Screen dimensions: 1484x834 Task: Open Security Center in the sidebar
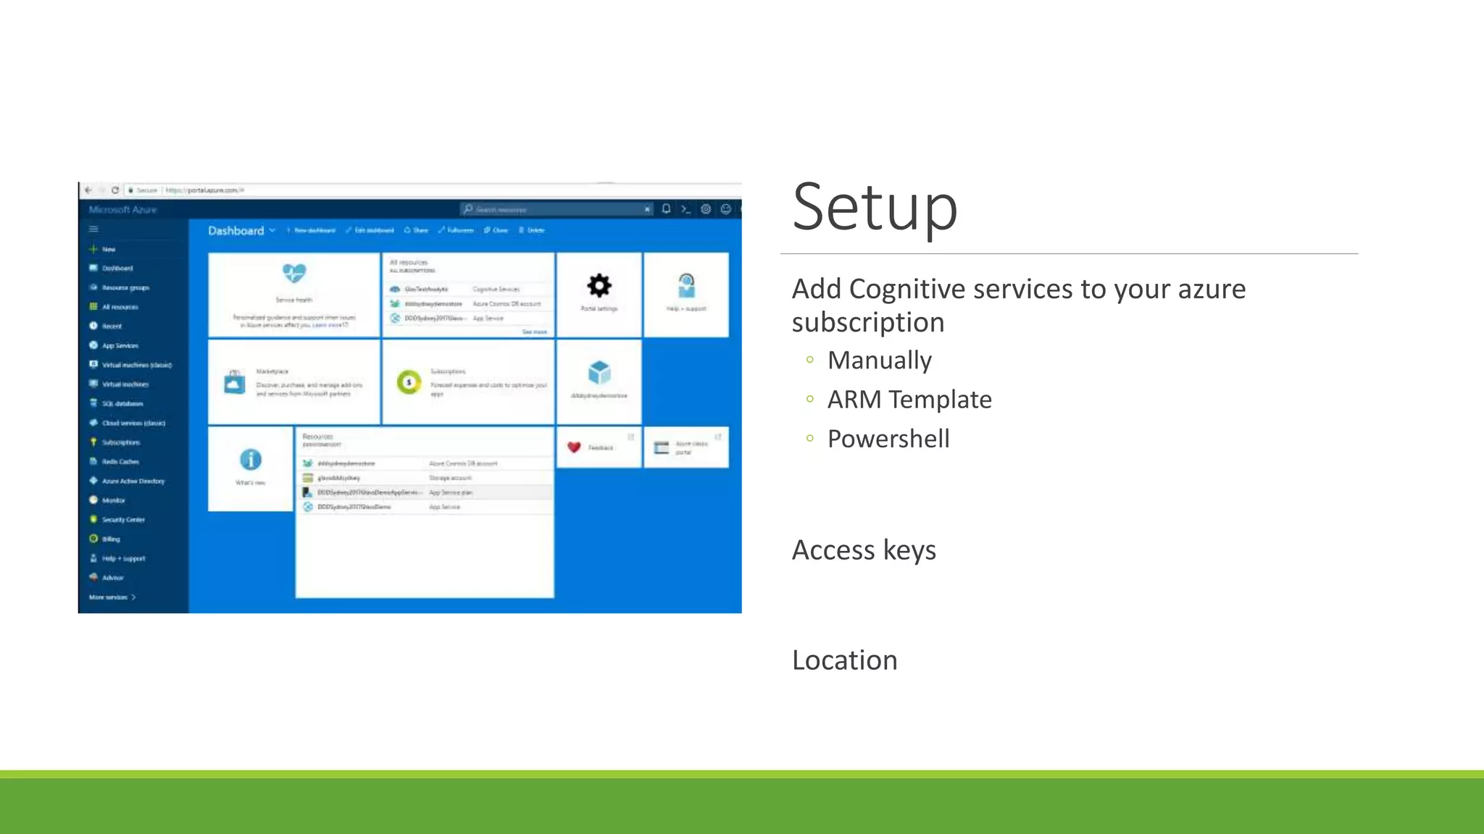pos(123,519)
